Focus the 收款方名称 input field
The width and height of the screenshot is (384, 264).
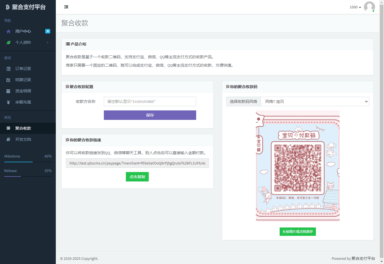click(150, 101)
